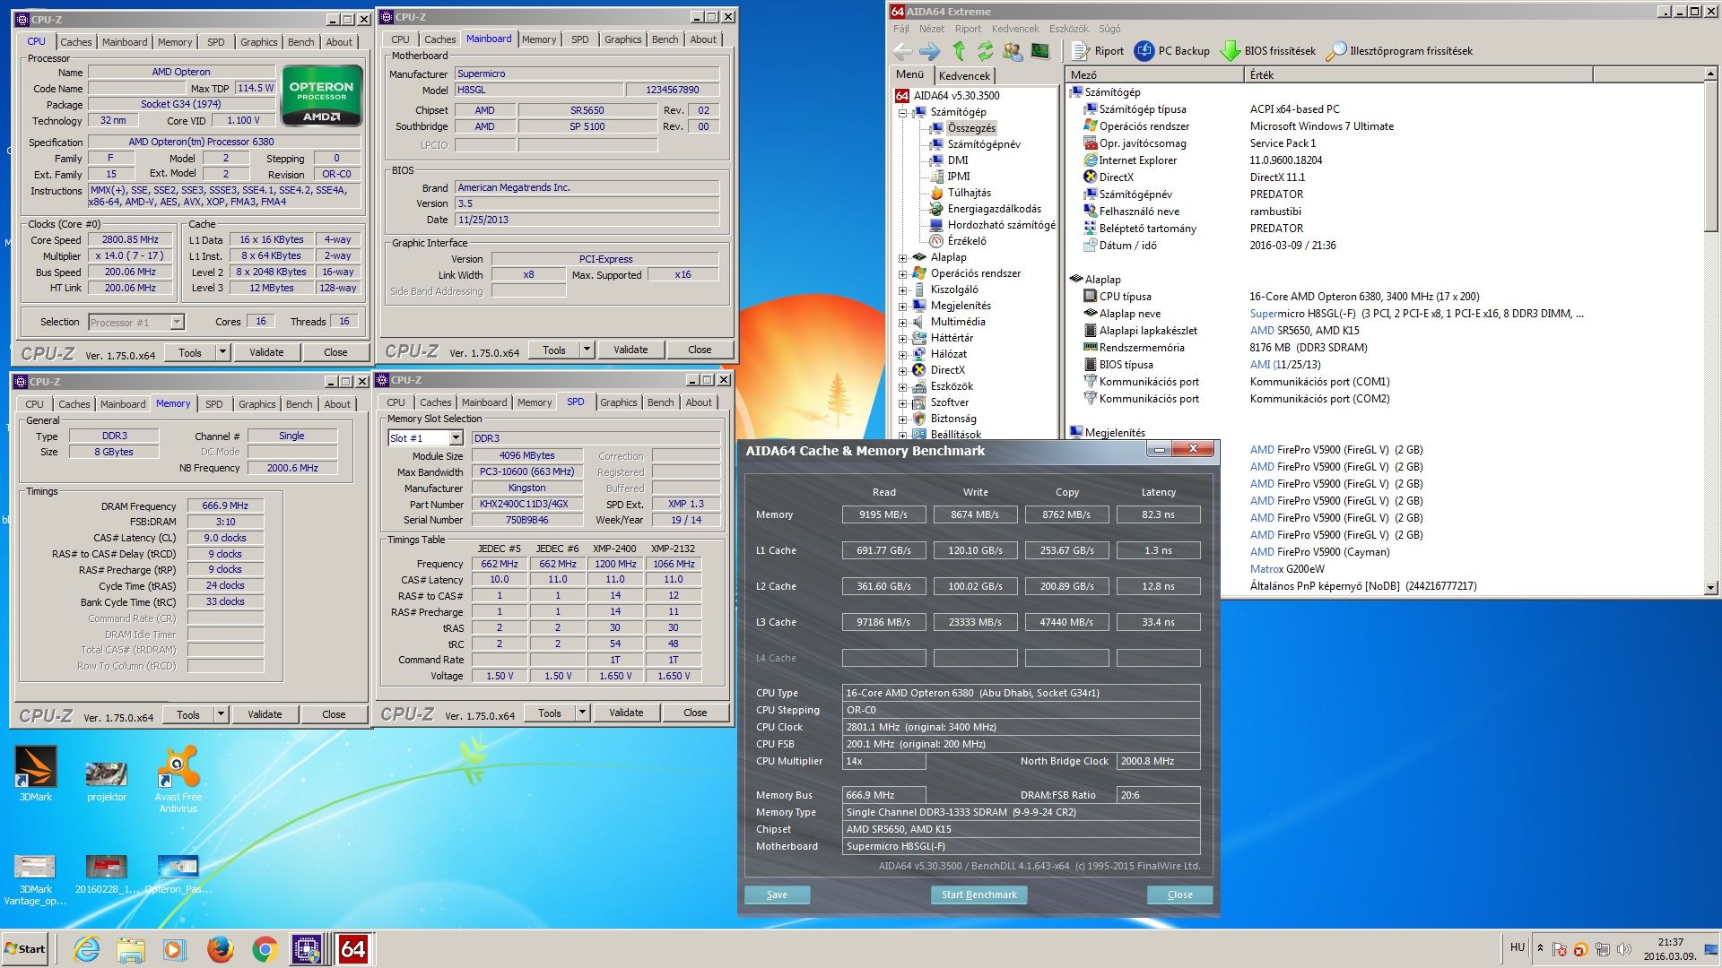Open Processor #1 selection dropdown in CPU-Z
The image size is (1722, 968).
click(177, 323)
